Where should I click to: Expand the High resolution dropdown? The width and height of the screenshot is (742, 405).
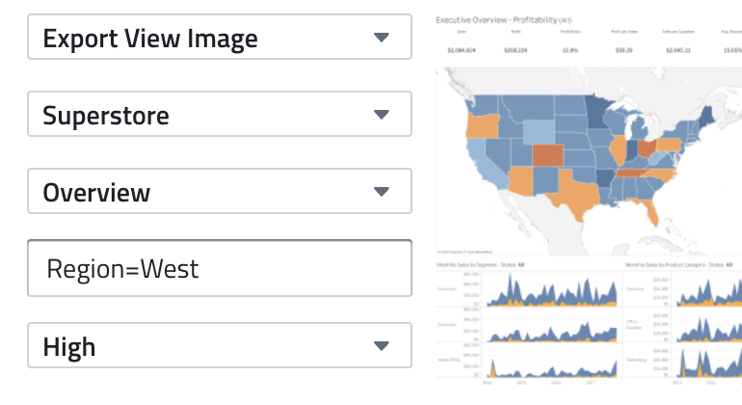pos(220,345)
